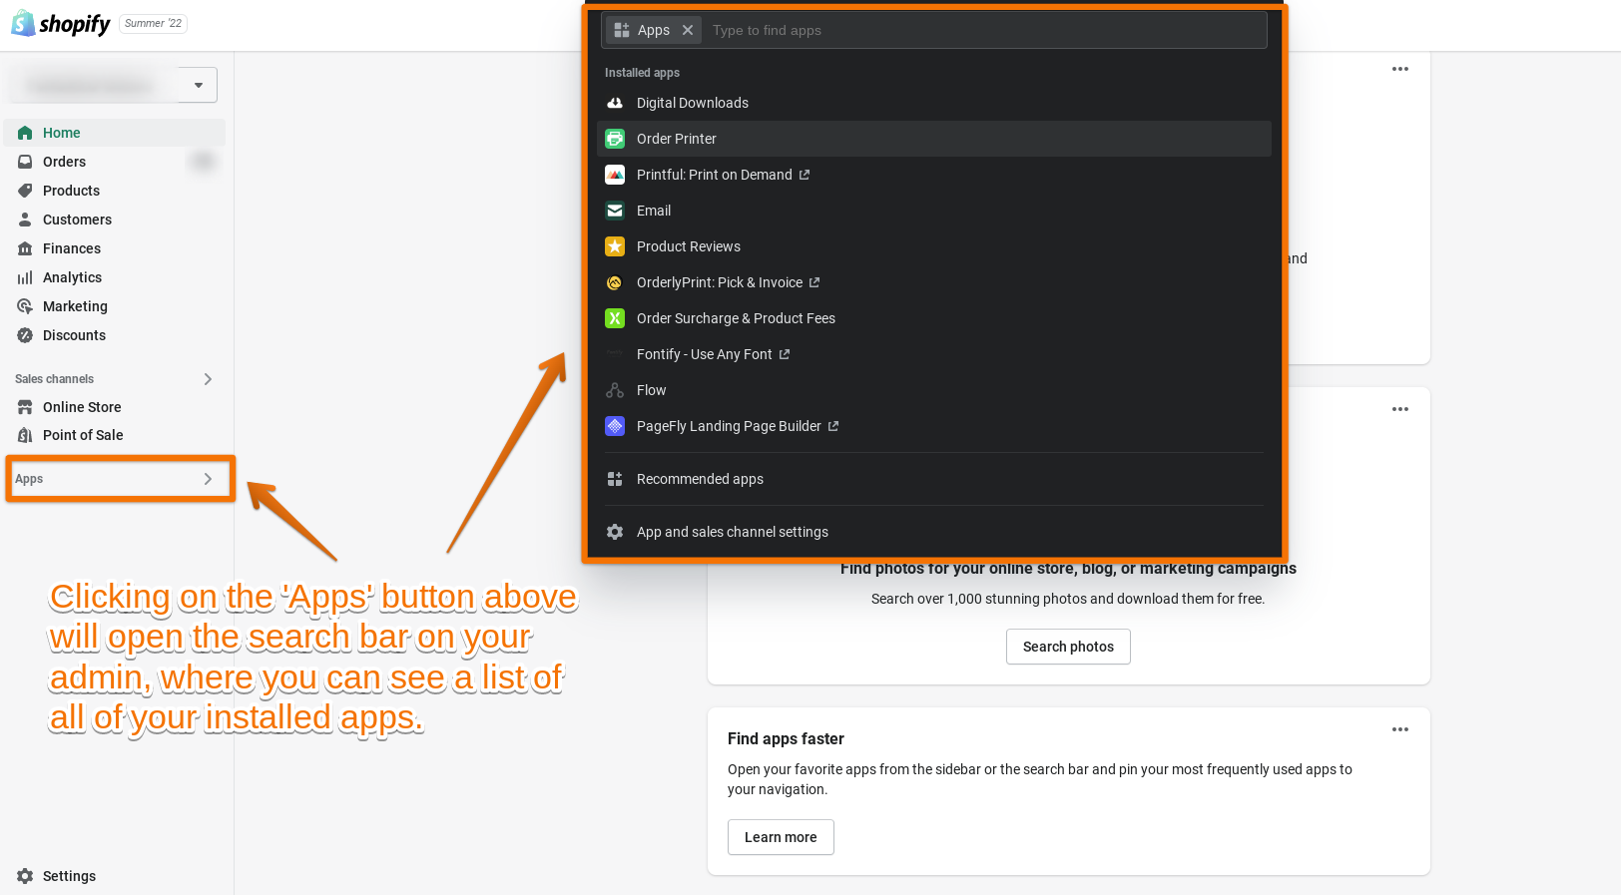The height and width of the screenshot is (895, 1621).
Task: Click the Flow app icon
Action: coord(615,390)
